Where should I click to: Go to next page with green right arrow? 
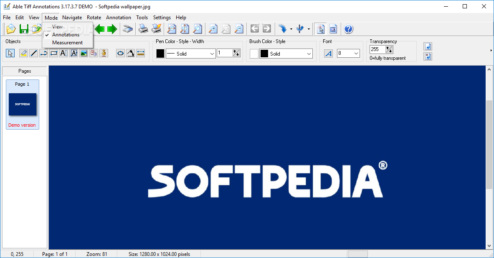point(112,29)
